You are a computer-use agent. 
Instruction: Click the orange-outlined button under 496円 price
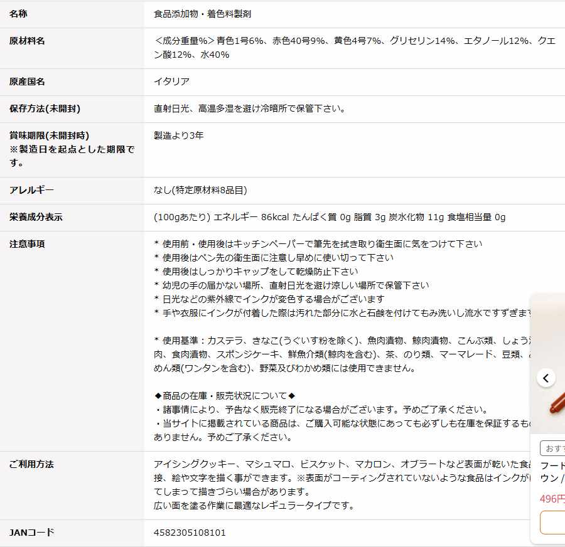[552, 523]
